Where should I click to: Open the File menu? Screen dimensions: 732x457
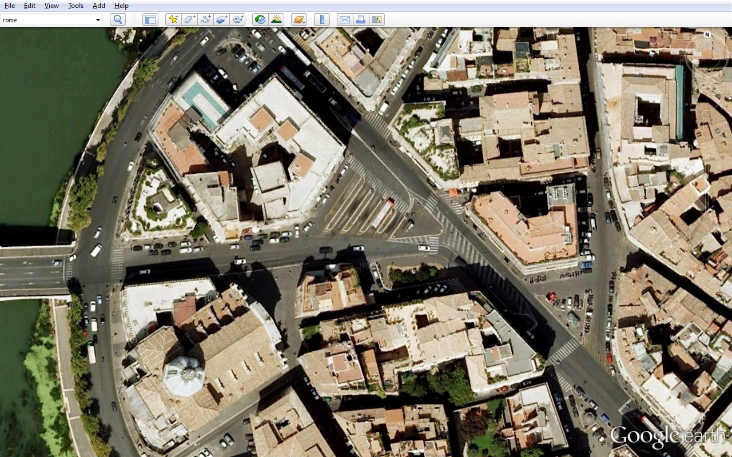coord(10,6)
